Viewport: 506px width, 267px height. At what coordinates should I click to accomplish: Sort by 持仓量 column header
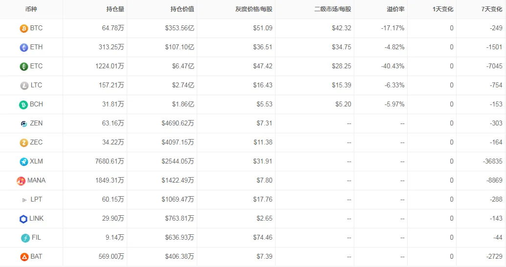tap(115, 9)
